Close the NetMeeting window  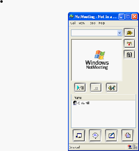click(x=134, y=17)
